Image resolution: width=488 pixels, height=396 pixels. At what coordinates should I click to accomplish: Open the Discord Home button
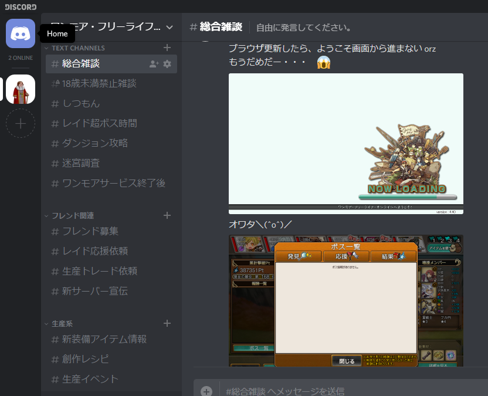(x=21, y=33)
